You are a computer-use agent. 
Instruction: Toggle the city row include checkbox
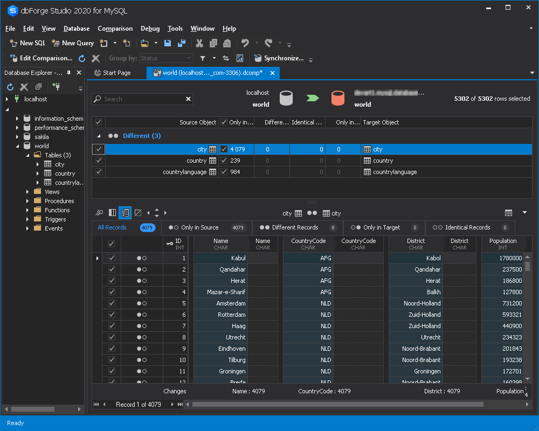99,149
